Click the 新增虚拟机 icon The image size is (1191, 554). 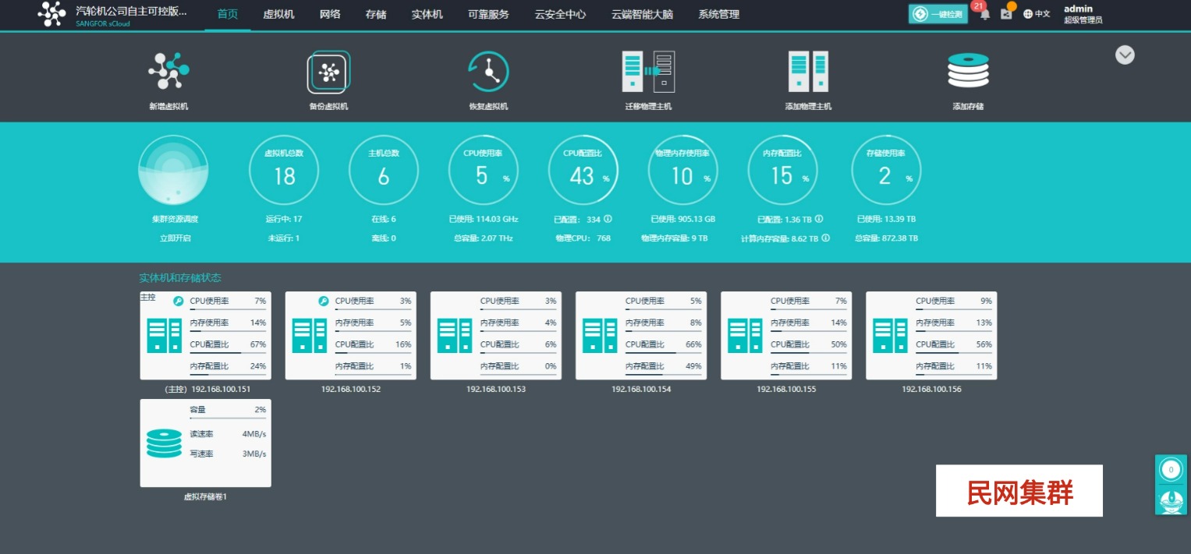tap(168, 72)
